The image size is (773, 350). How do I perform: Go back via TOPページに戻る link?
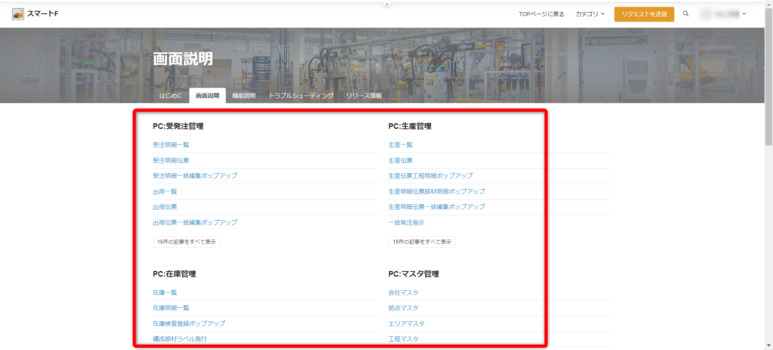coord(541,14)
